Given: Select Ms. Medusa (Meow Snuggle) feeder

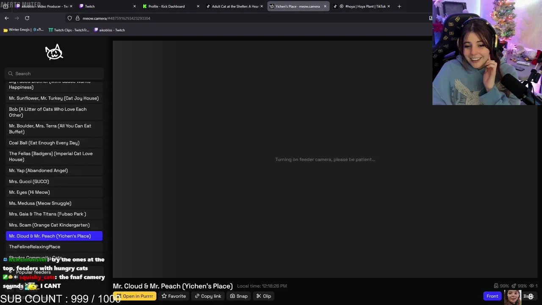Looking at the screenshot, I should click(54, 203).
